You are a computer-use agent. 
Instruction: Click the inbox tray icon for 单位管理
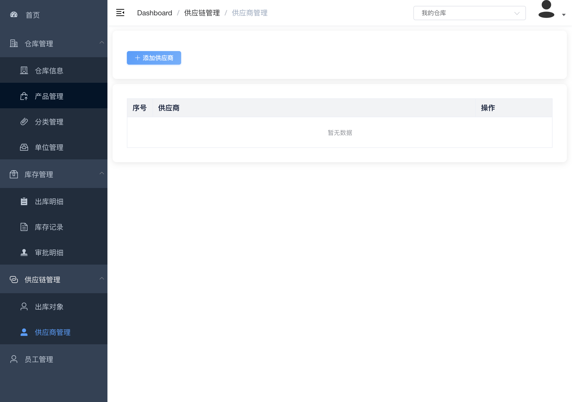point(24,147)
